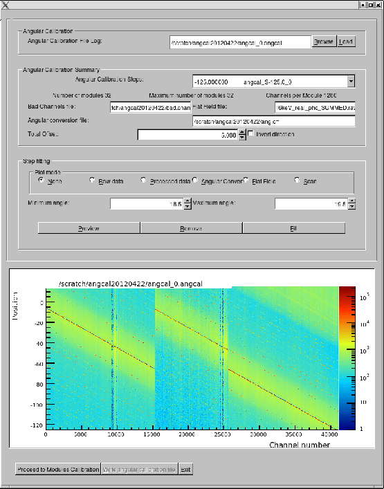Close the window with the close button

378,5
